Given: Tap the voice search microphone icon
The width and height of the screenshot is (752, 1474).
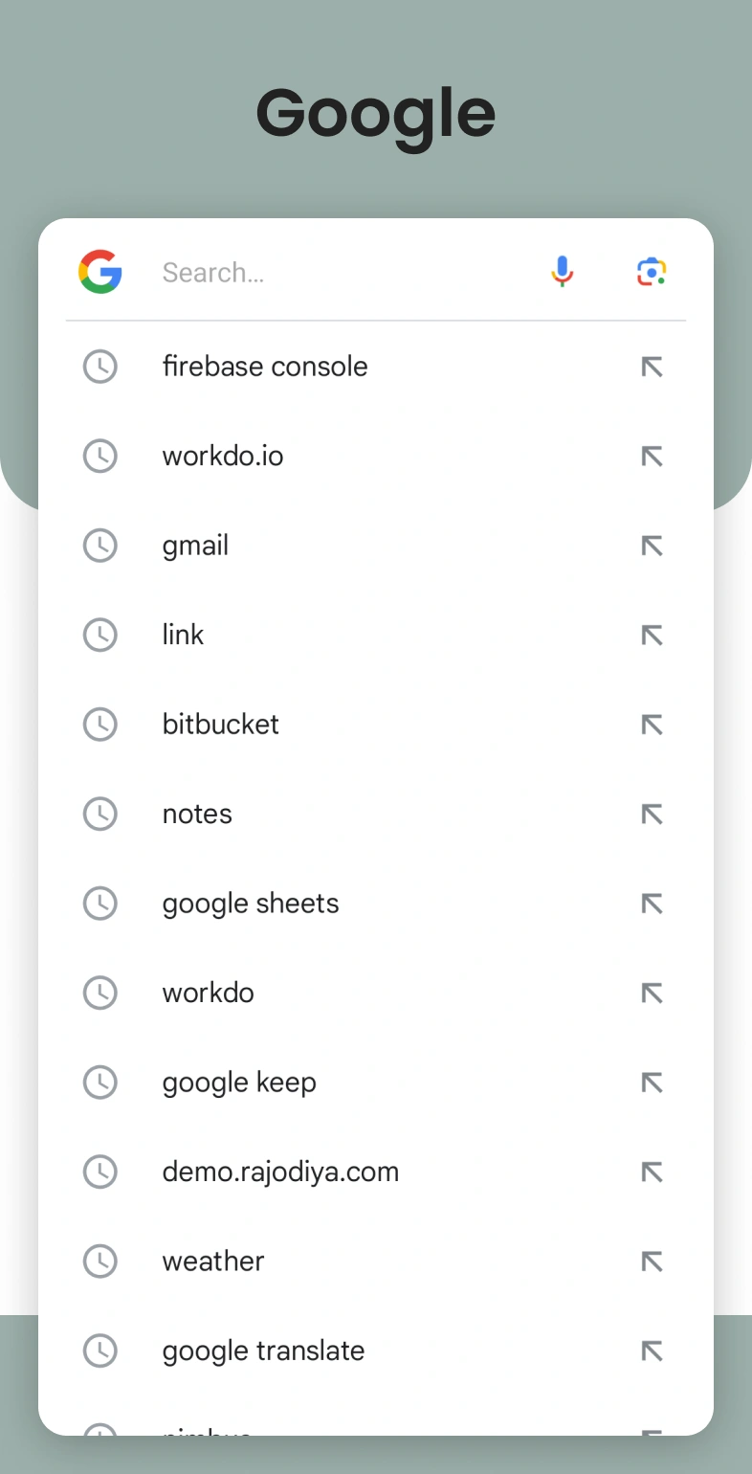Looking at the screenshot, I should pyautogui.click(x=563, y=272).
